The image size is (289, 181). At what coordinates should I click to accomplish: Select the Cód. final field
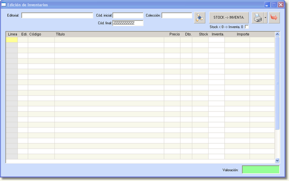click(x=128, y=23)
